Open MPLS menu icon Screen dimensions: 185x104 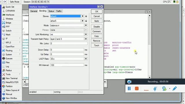coord(4,42)
